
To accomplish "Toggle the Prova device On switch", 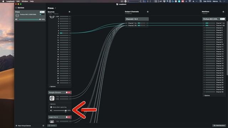I will pyautogui.click(x=42, y=12).
